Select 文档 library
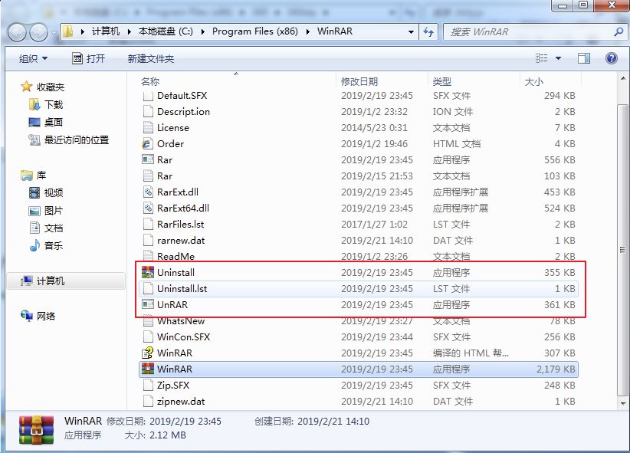The height and width of the screenshot is (453, 630). pos(45,228)
